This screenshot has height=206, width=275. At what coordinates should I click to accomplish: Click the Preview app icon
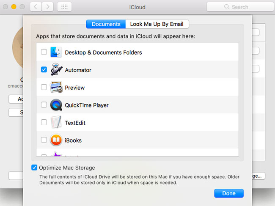(56, 88)
